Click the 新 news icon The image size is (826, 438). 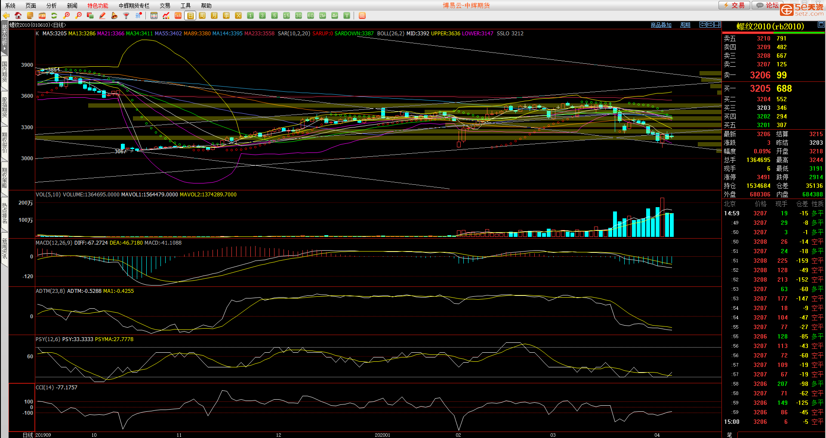[x=139, y=16]
